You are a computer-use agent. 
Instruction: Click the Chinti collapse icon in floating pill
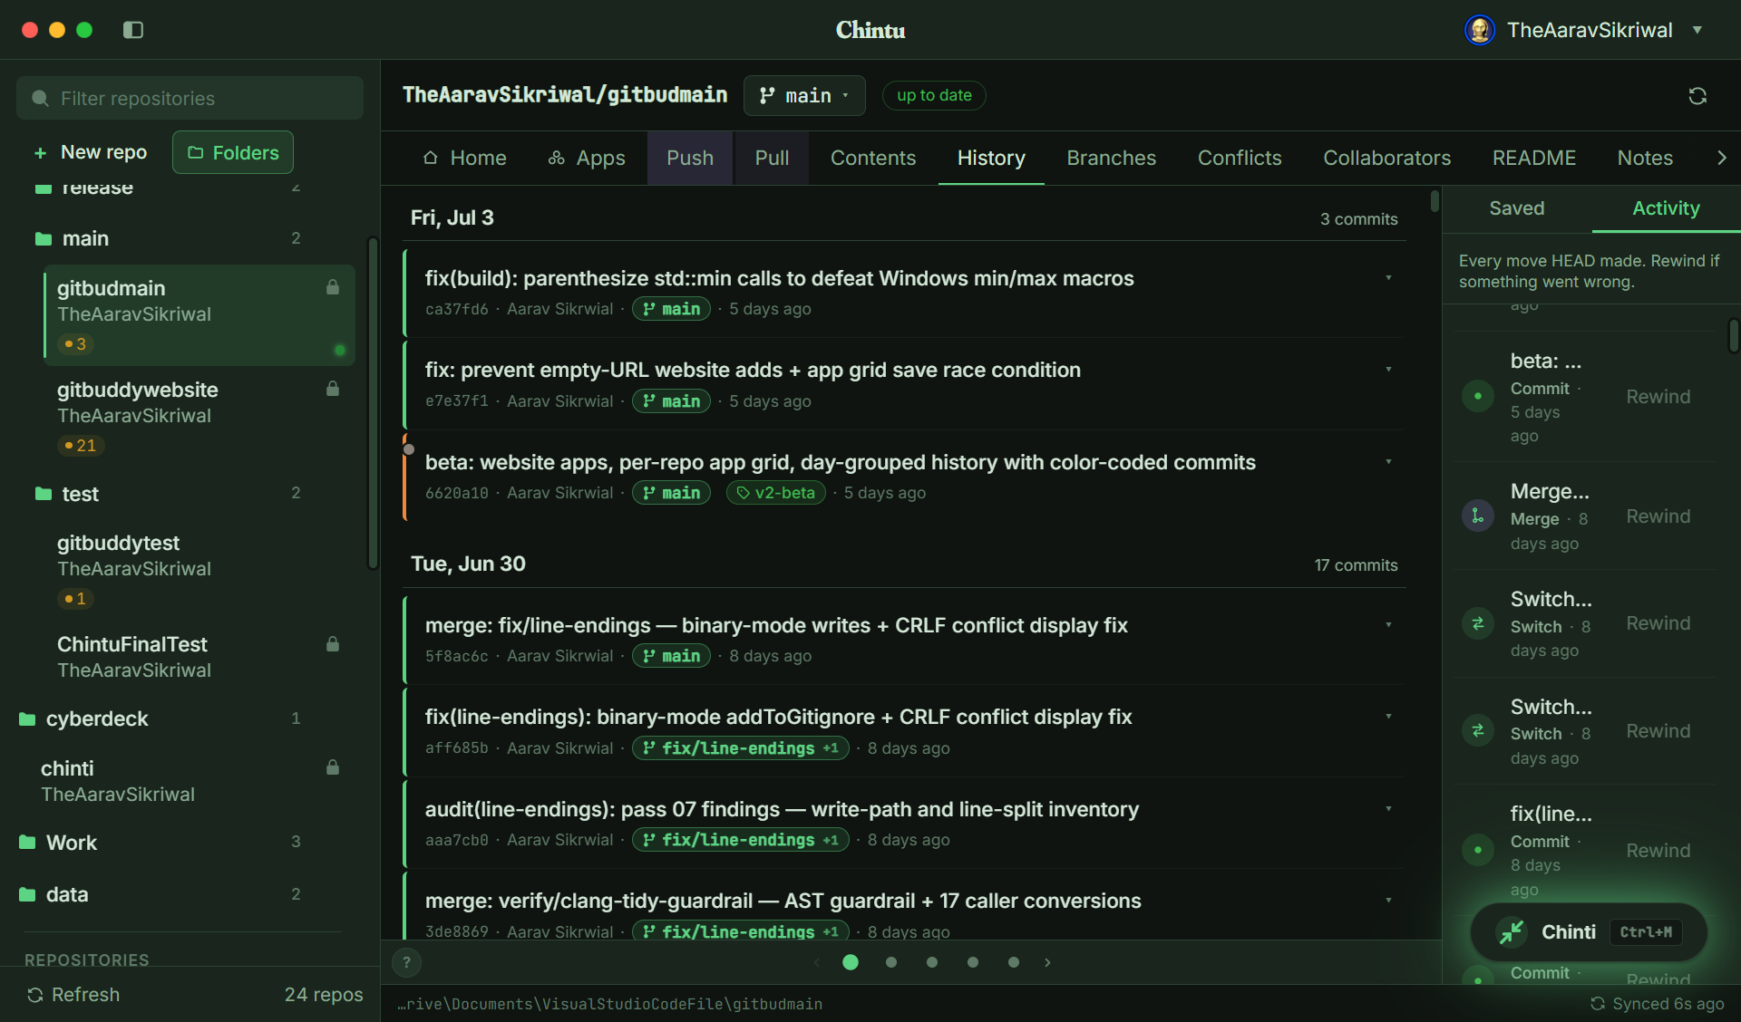(1512, 932)
